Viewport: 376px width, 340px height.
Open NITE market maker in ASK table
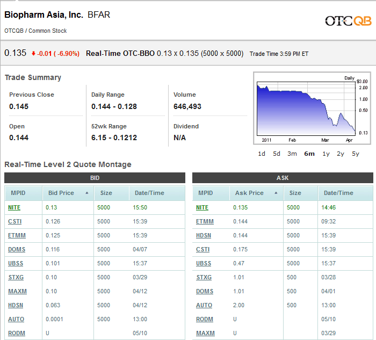(203, 207)
